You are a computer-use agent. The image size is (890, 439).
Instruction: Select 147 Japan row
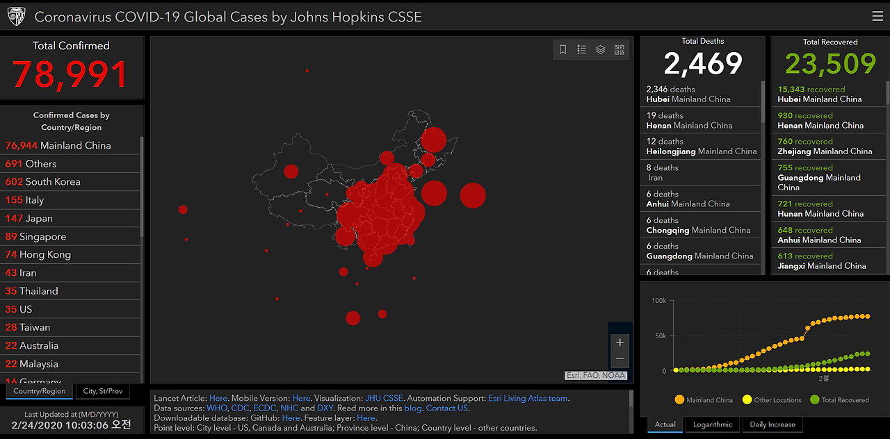tap(70, 218)
